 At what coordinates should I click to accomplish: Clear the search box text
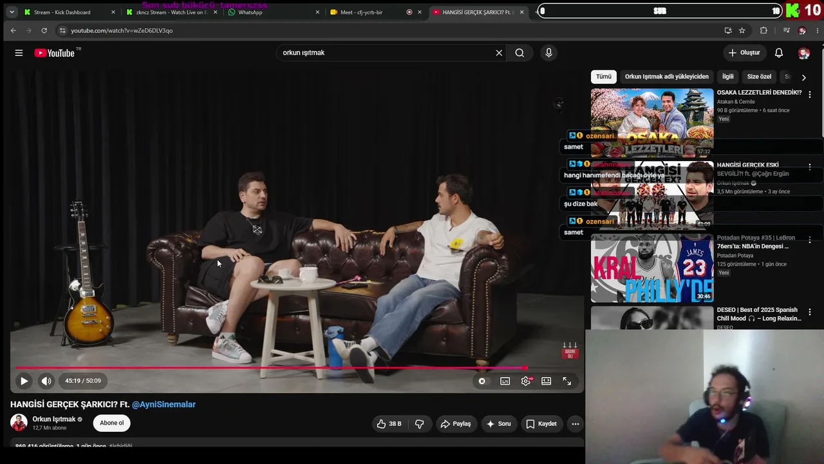tap(499, 53)
